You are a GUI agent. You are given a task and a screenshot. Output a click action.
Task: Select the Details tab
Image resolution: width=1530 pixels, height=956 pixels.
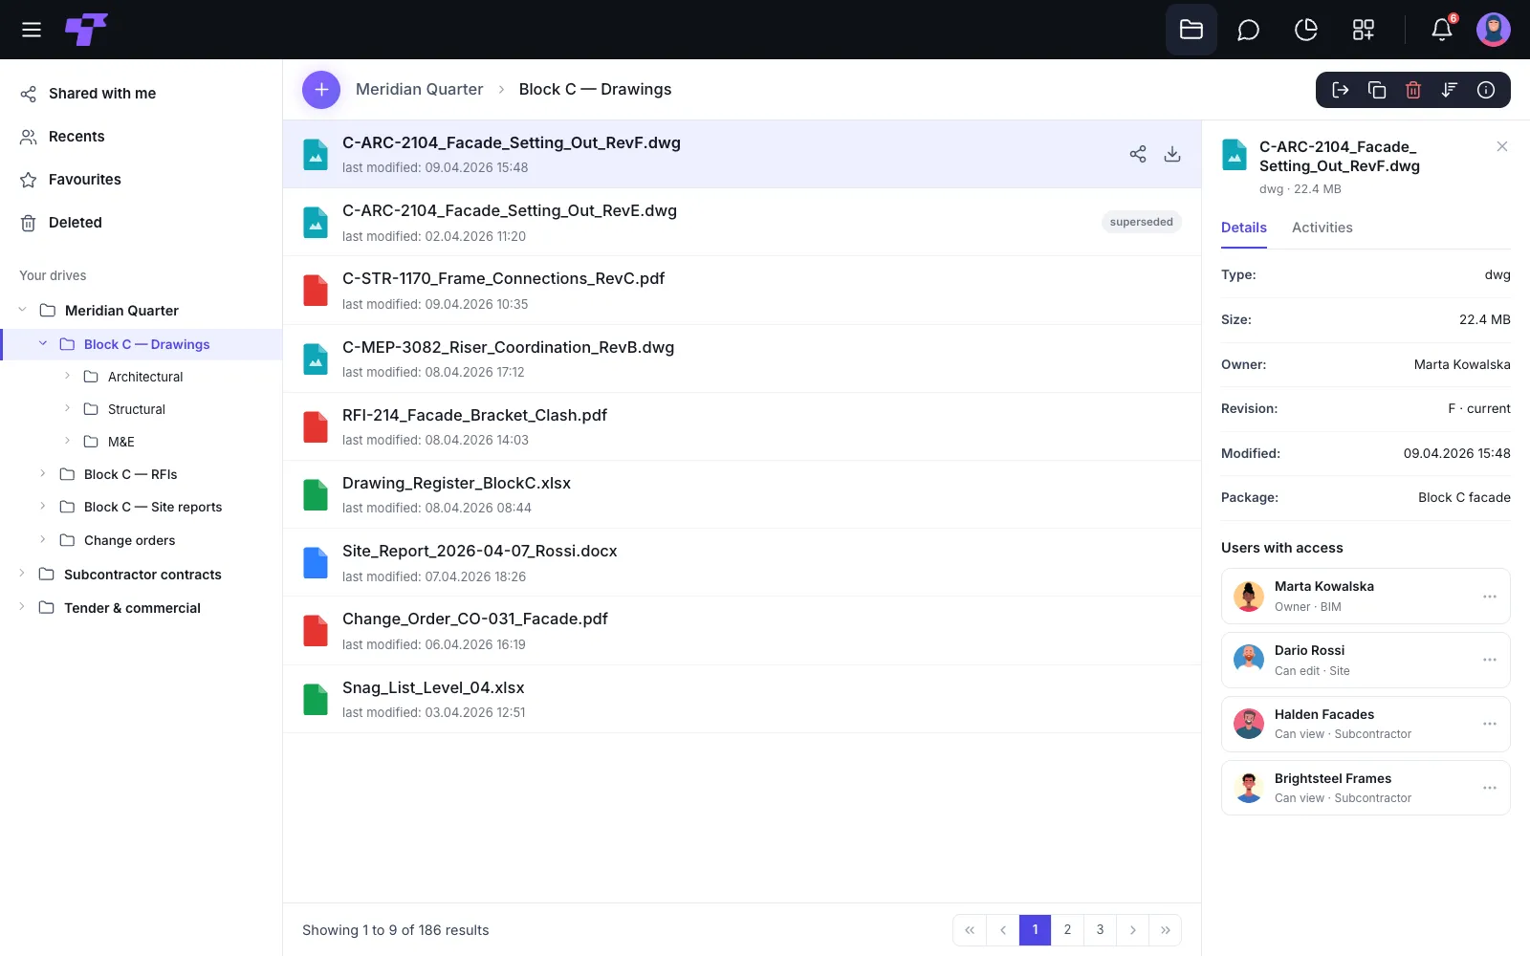coord(1244,228)
